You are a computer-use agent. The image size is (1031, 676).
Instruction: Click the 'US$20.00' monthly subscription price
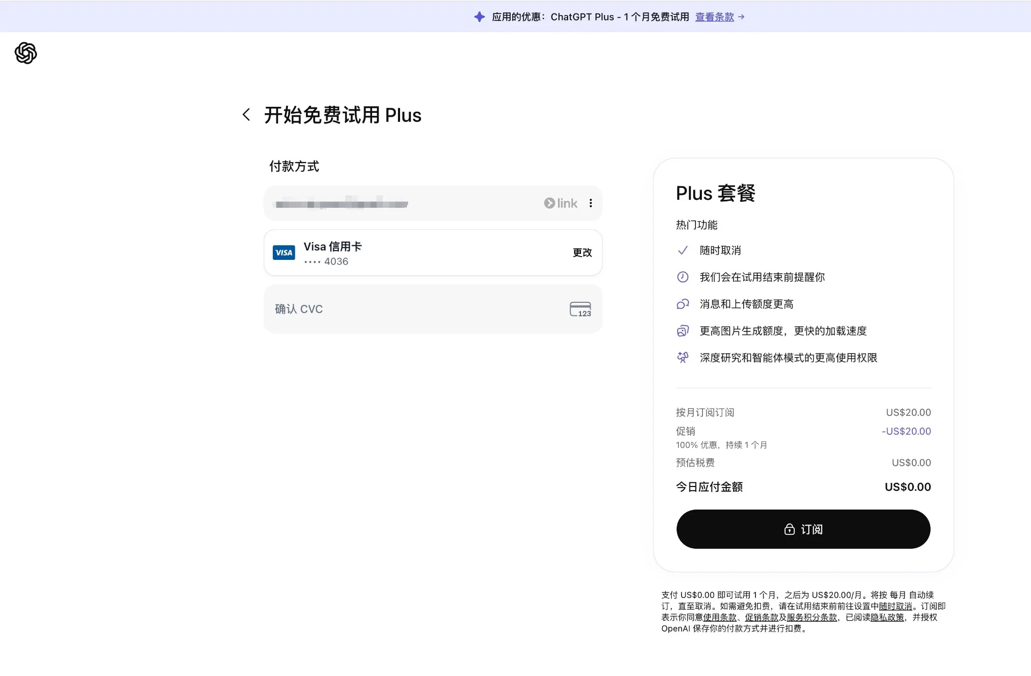click(x=909, y=412)
